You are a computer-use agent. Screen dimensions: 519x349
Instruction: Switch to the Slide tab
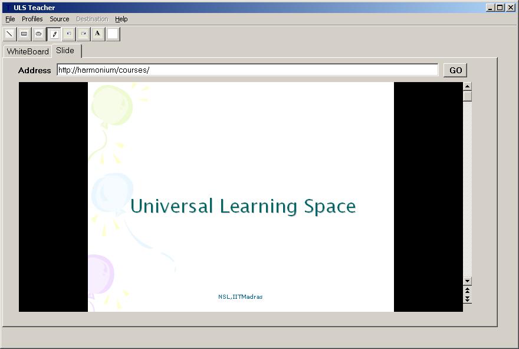pyautogui.click(x=65, y=50)
